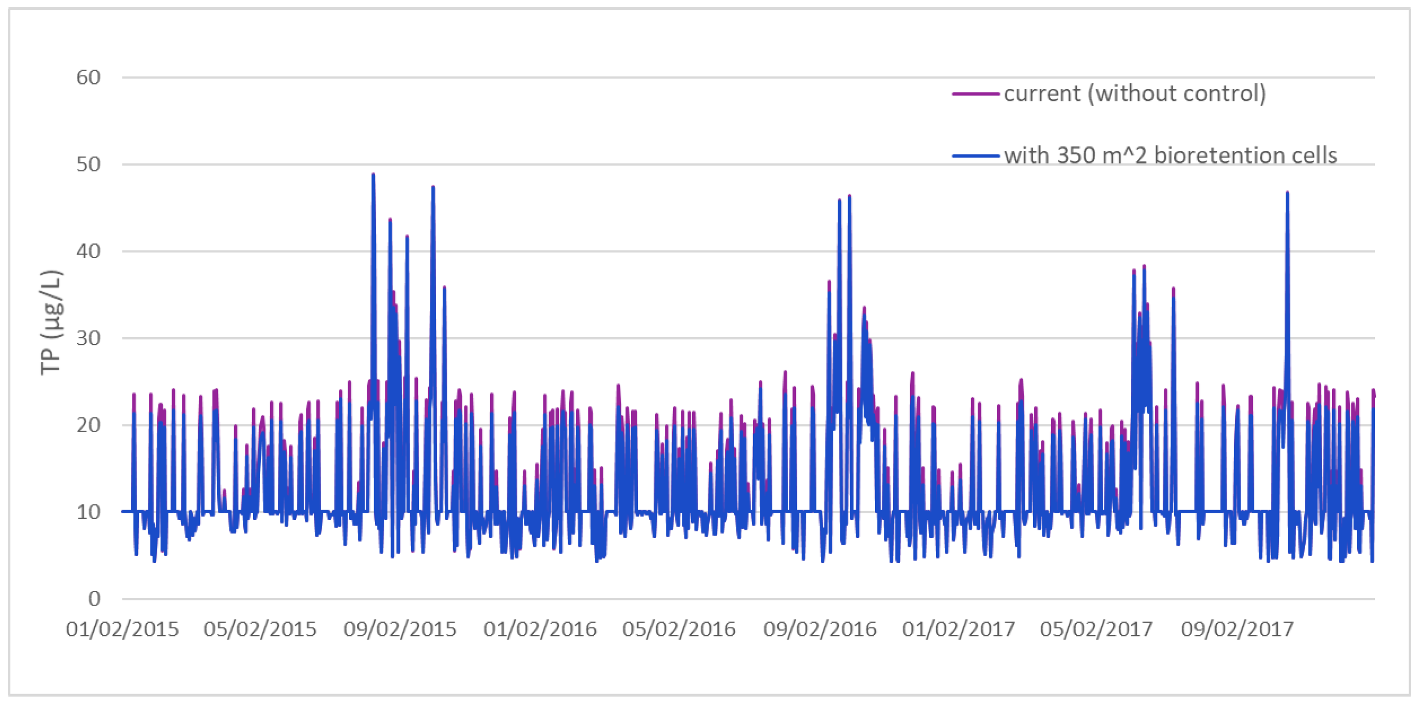Image resolution: width=1422 pixels, height=710 pixels.
Task: Click the 09/02/2017 x-axis date label
Action: pyautogui.click(x=1237, y=629)
